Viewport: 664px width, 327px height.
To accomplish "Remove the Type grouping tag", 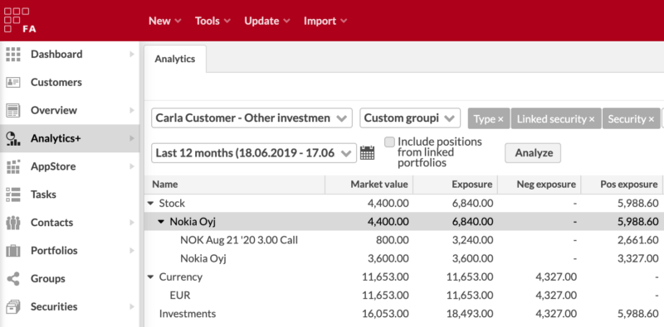I will pos(500,119).
